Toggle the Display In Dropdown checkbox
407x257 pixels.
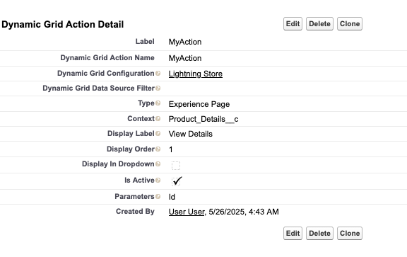[x=176, y=166]
